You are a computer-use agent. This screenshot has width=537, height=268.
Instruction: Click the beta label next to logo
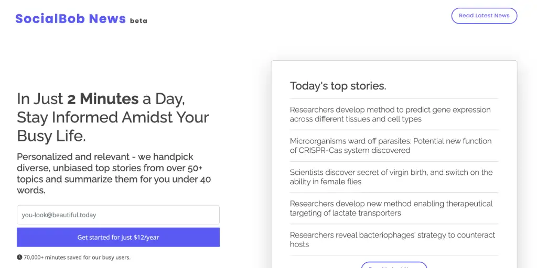tap(138, 21)
